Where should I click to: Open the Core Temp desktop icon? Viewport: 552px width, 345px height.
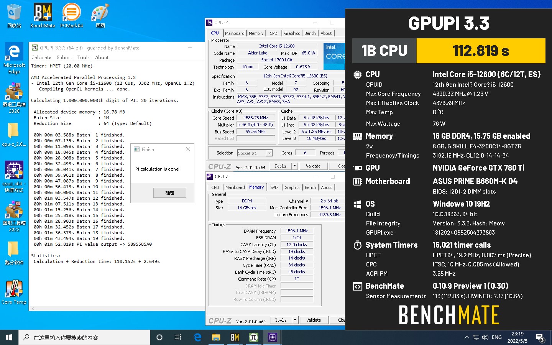click(x=14, y=292)
